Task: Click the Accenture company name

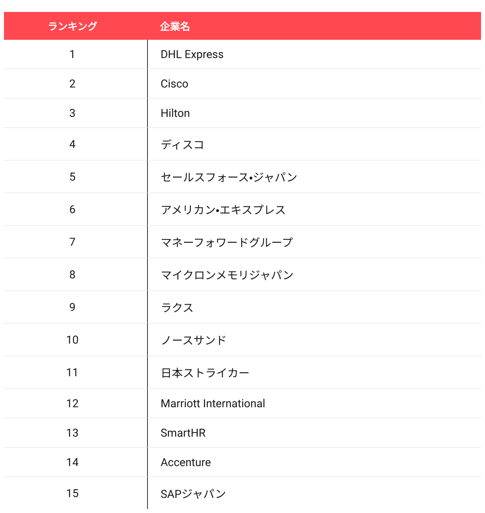Action: 186,462
